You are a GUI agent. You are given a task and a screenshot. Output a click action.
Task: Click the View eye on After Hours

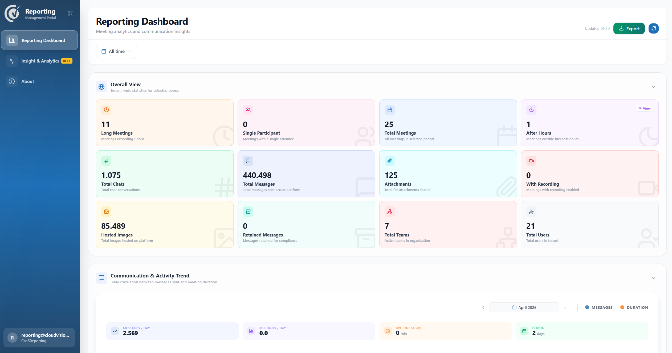click(x=644, y=108)
